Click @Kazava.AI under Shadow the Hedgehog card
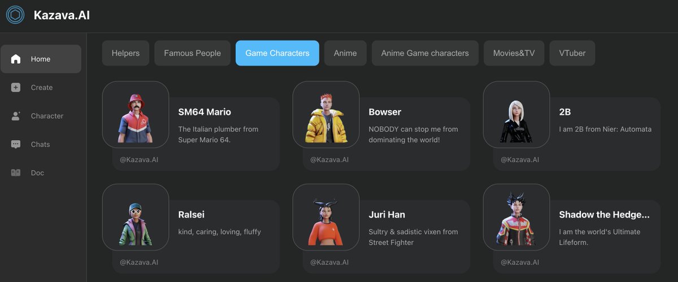Screen dimensions: 678x282 pos(520,262)
